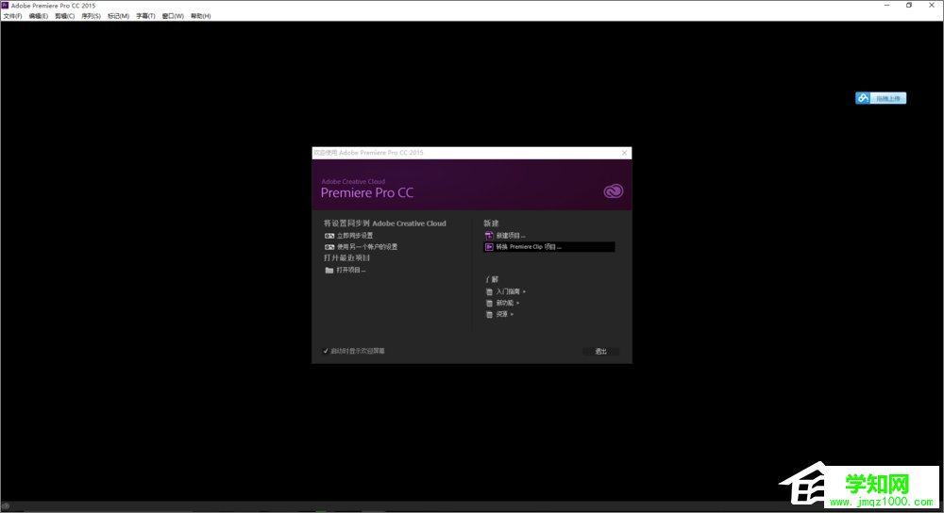Open the 序列(S) menu
Viewport: 944px width, 513px height.
91,16
